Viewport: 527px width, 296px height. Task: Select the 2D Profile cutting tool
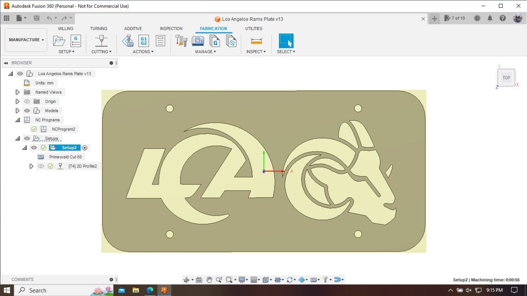point(101,41)
